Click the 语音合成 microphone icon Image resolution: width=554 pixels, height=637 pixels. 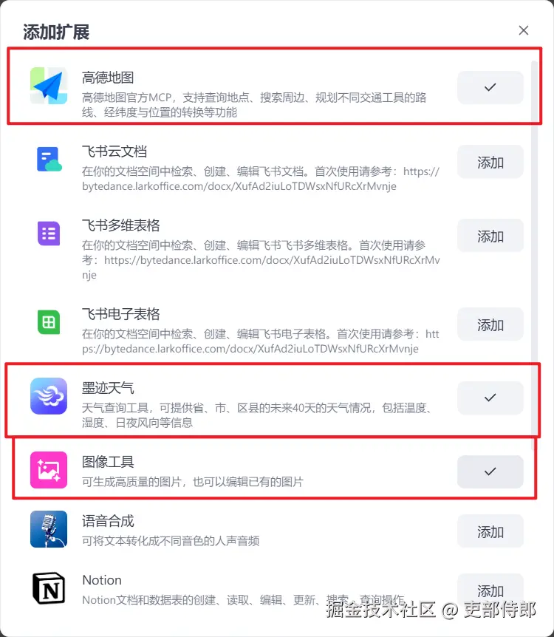point(49,529)
